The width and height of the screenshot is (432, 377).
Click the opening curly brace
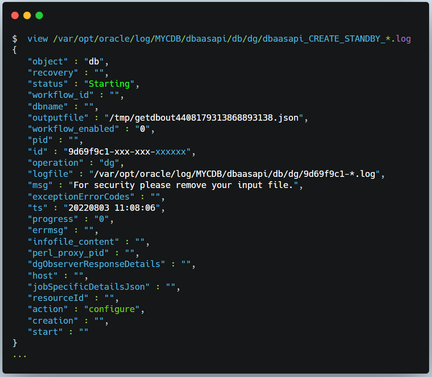click(x=15, y=50)
